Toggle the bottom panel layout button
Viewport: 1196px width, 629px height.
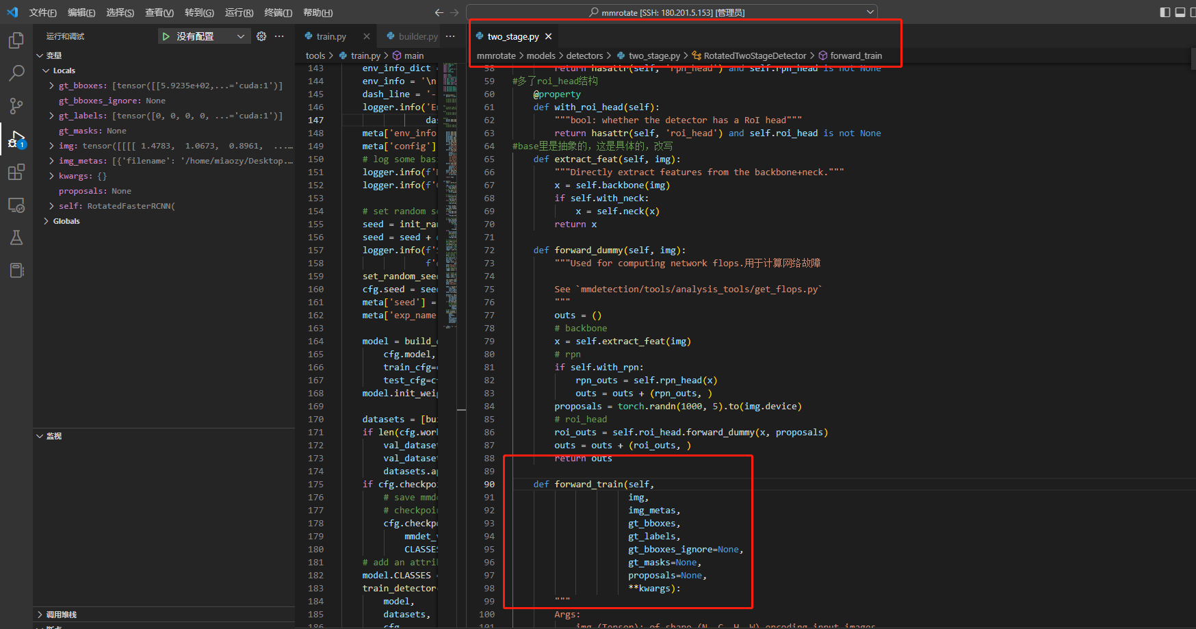pos(1180,12)
